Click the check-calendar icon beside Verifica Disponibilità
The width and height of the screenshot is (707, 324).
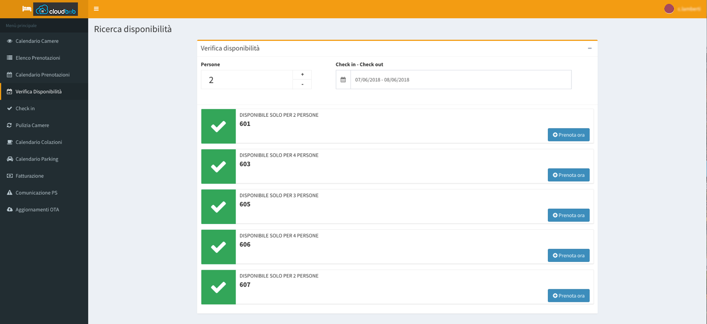(x=10, y=91)
